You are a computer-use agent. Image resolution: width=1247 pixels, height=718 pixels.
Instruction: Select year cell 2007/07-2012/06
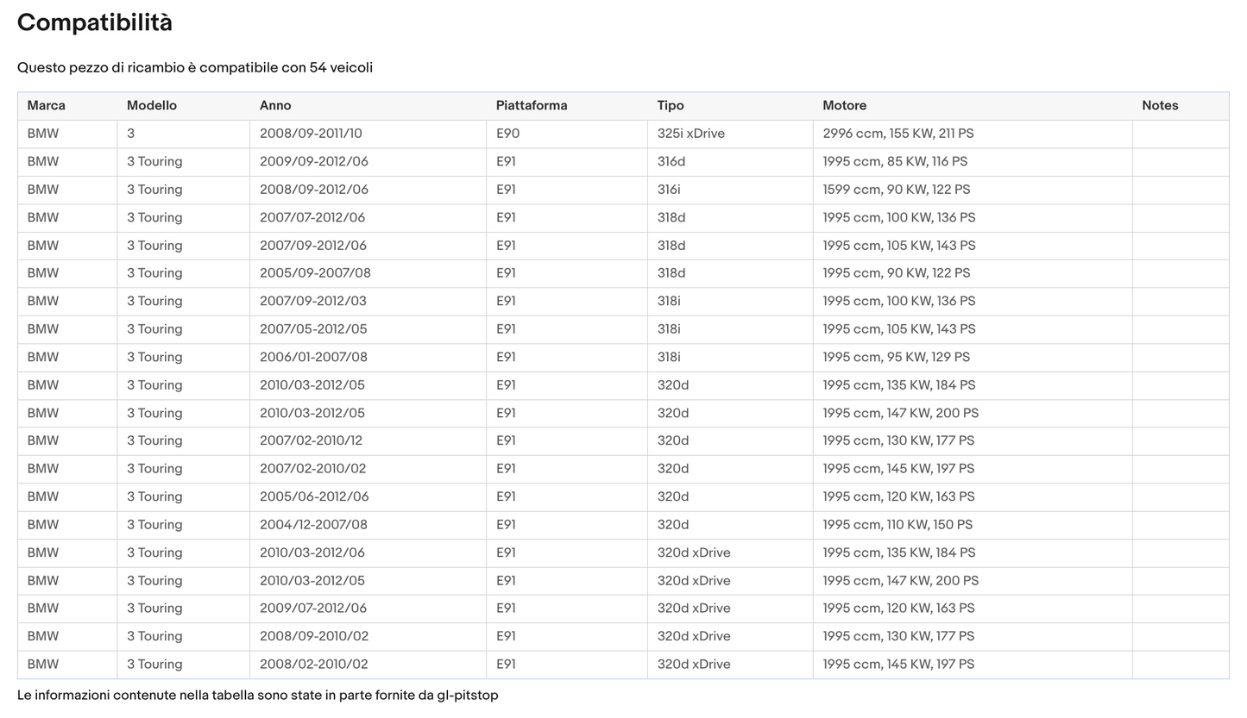(368, 218)
